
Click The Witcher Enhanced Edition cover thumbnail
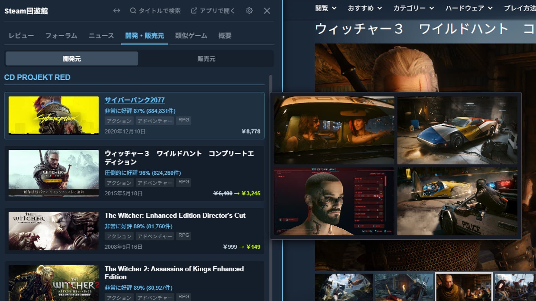point(54,231)
